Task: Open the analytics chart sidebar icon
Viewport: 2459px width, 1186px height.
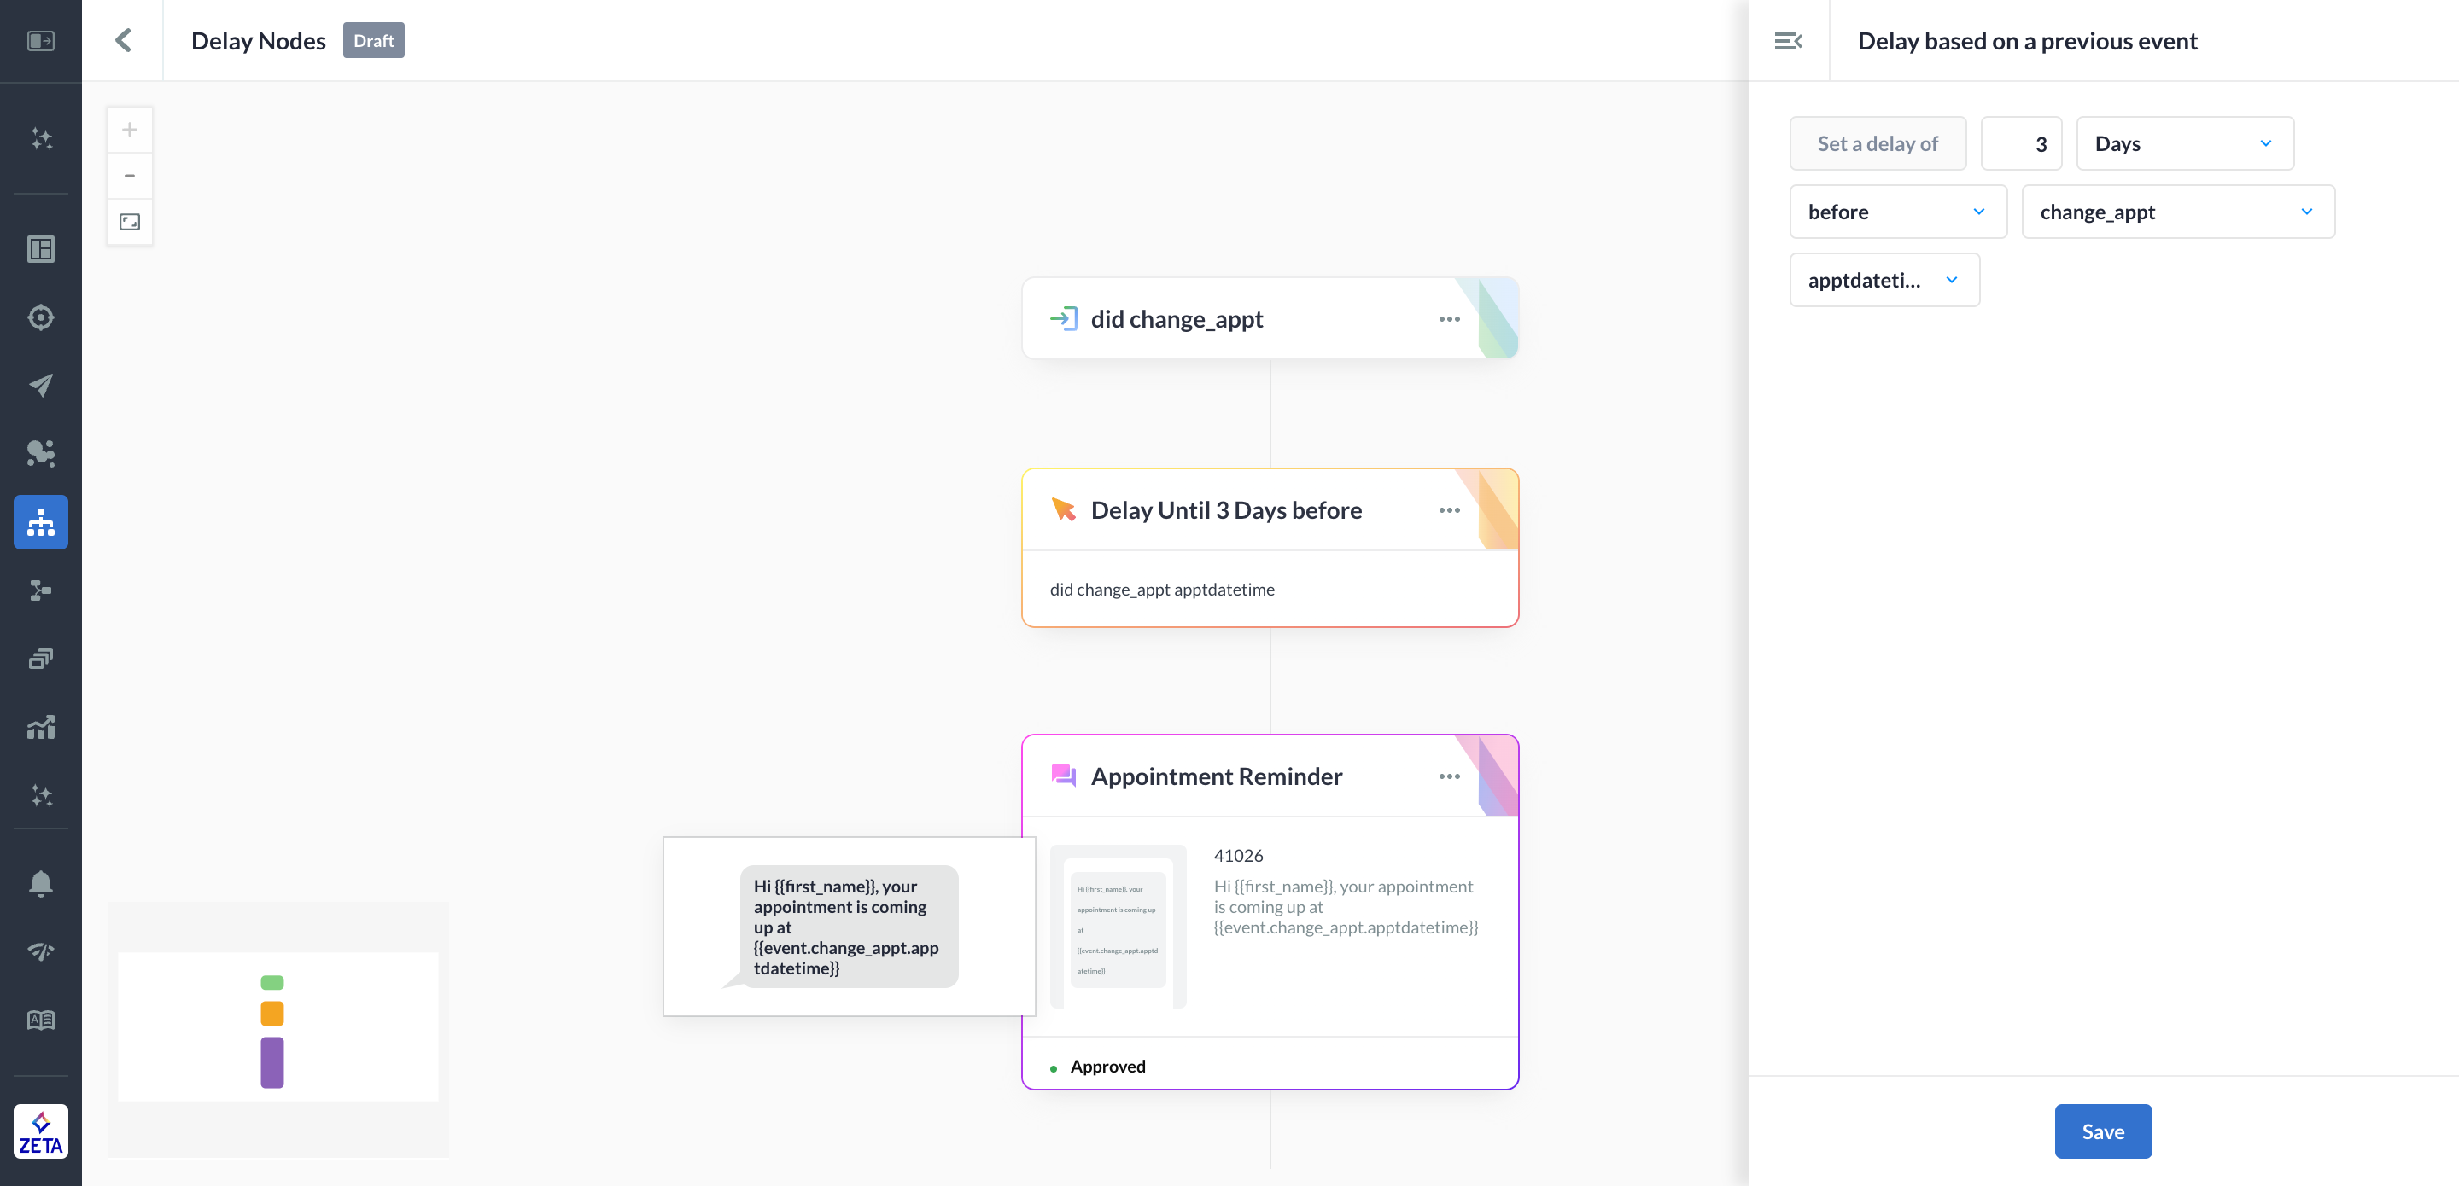Action: click(x=40, y=727)
